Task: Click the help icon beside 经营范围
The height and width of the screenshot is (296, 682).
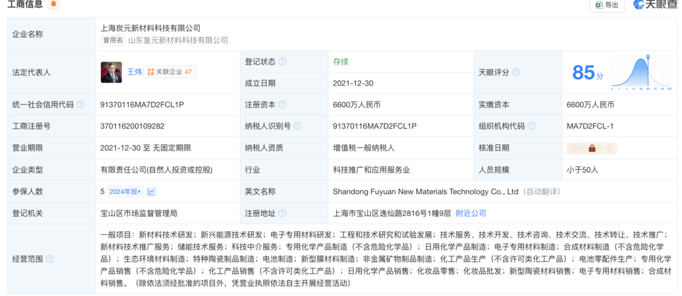Action: [50, 259]
